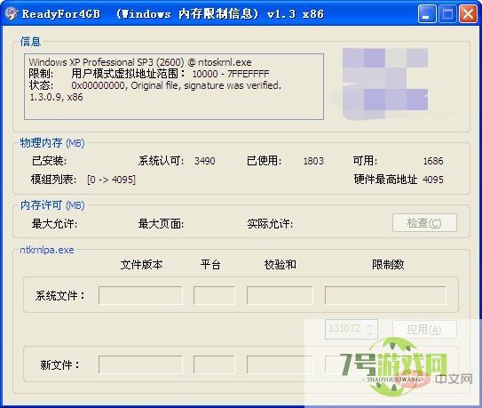
Task: Maximize the ReadyFor4GB window
Action: (x=447, y=14)
